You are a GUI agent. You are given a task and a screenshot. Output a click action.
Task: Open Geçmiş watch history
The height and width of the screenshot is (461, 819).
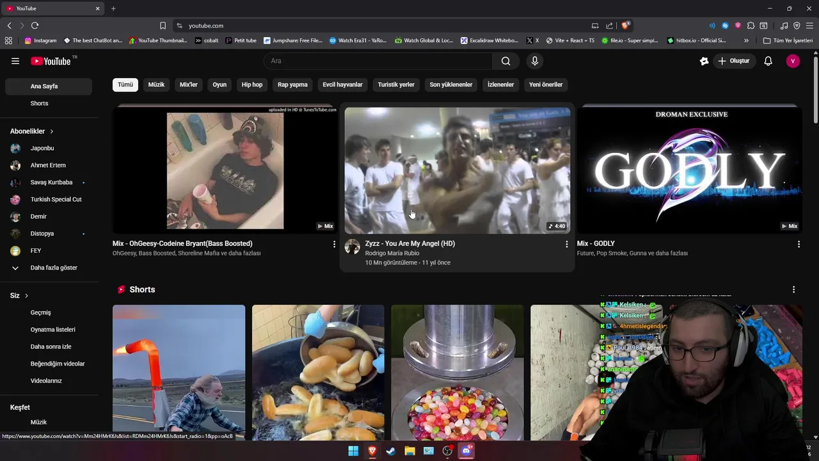click(49, 312)
